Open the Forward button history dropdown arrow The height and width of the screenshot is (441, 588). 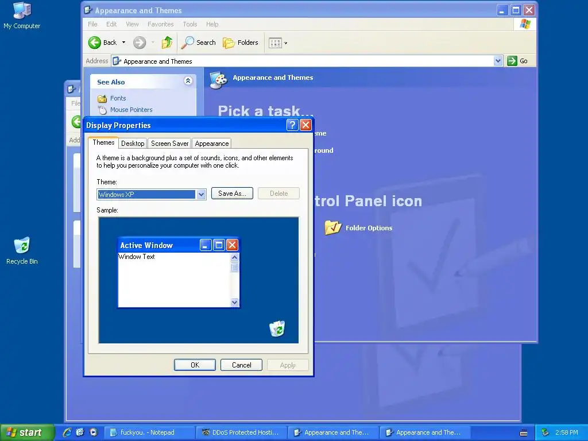(x=153, y=42)
